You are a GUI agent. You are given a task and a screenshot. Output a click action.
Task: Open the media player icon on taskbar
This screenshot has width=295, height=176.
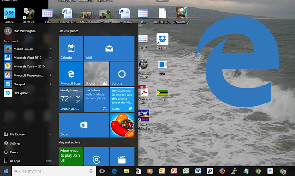[x=150, y=171]
